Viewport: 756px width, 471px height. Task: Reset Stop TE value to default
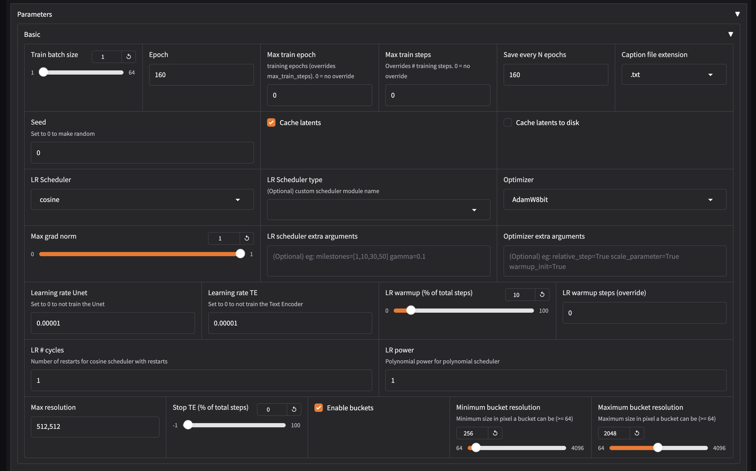294,409
